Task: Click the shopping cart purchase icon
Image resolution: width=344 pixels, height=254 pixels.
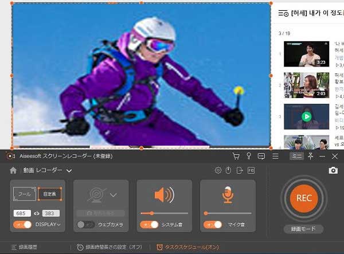Action: coord(236,156)
